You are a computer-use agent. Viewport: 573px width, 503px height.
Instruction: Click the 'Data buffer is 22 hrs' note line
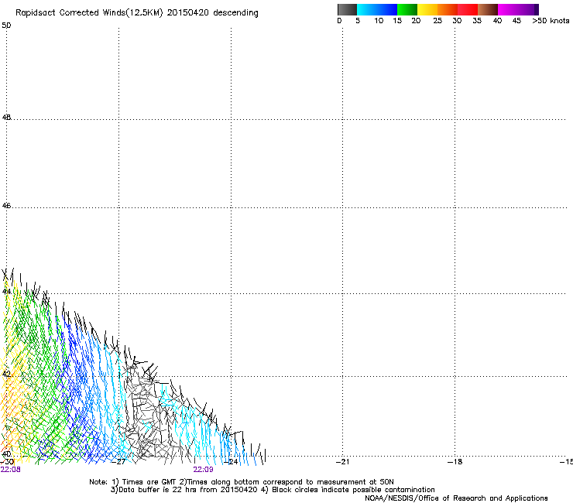click(x=273, y=490)
